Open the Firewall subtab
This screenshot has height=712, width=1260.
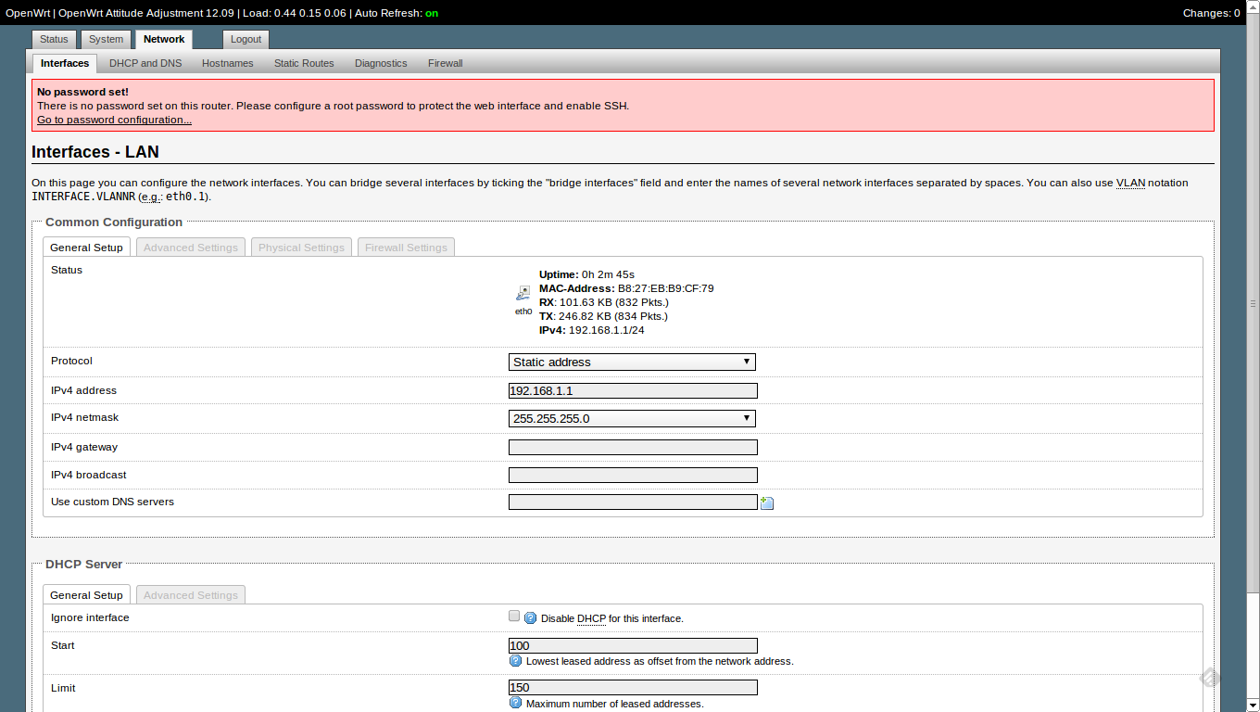pos(445,63)
